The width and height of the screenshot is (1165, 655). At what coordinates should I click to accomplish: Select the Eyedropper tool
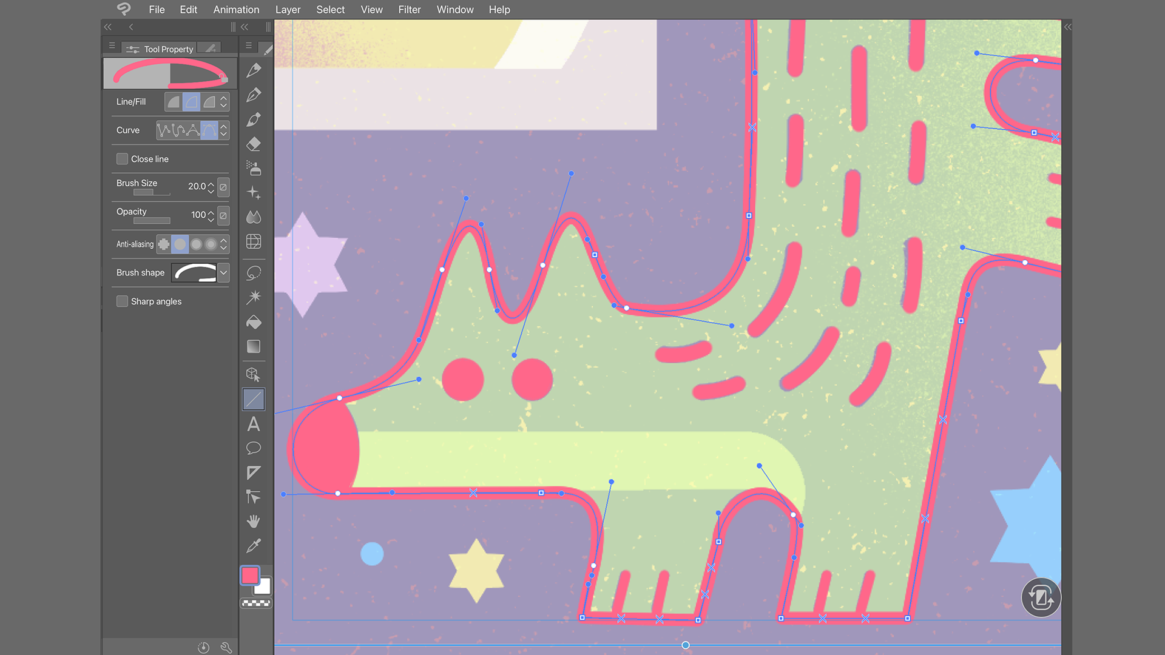(x=254, y=545)
